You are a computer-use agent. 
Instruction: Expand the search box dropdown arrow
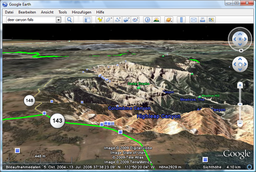[58, 20]
